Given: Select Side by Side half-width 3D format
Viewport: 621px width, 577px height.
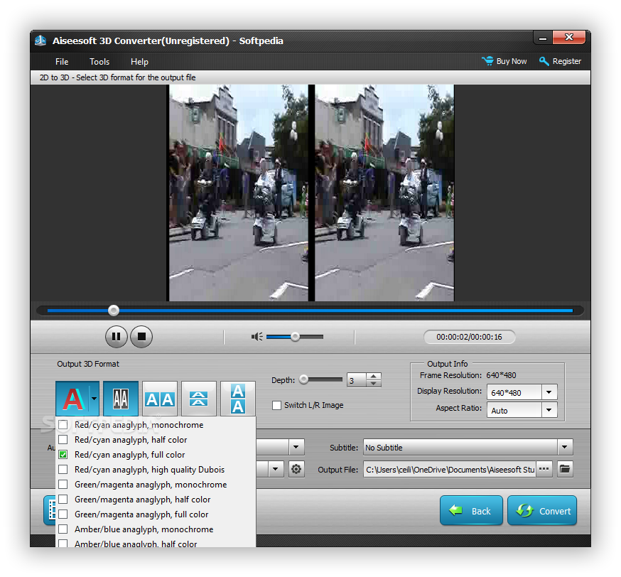Looking at the screenshot, I should pos(121,399).
